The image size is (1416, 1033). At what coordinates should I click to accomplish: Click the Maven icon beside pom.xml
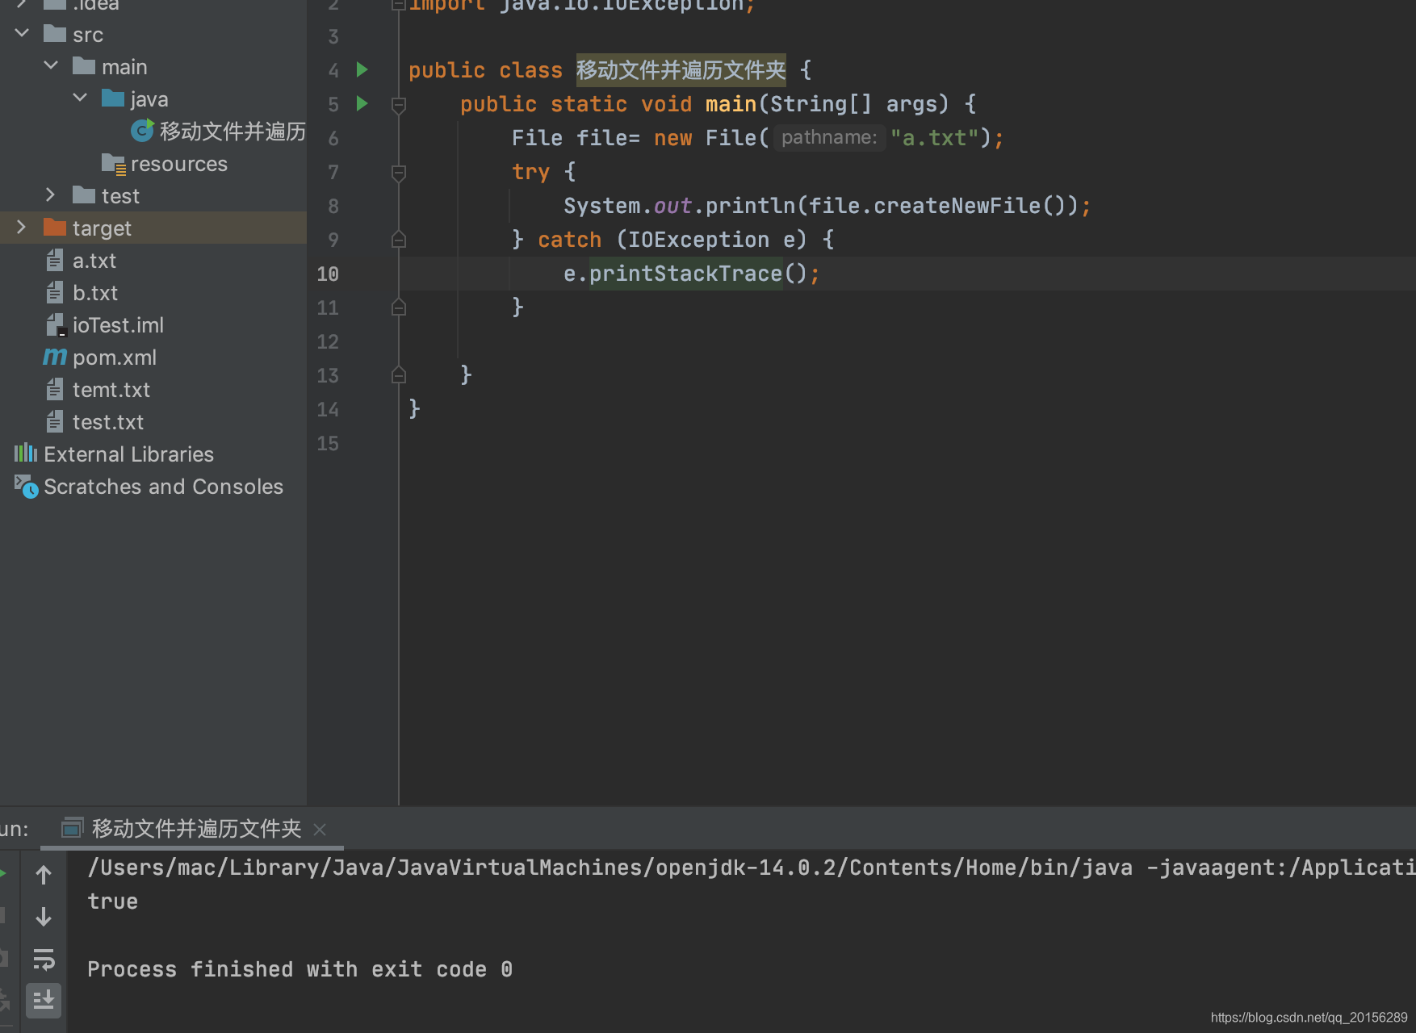tap(54, 357)
